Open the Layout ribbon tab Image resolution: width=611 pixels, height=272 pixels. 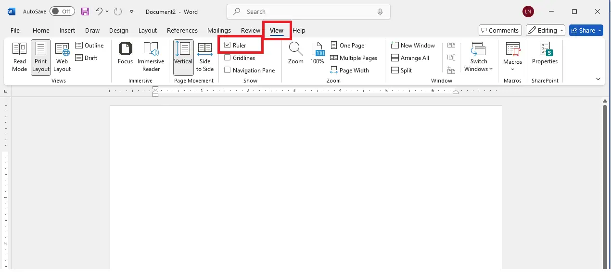[x=148, y=30]
